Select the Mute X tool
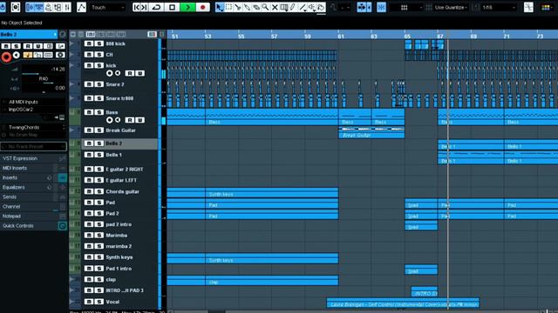This screenshot has height=313, width=558. (275, 7)
